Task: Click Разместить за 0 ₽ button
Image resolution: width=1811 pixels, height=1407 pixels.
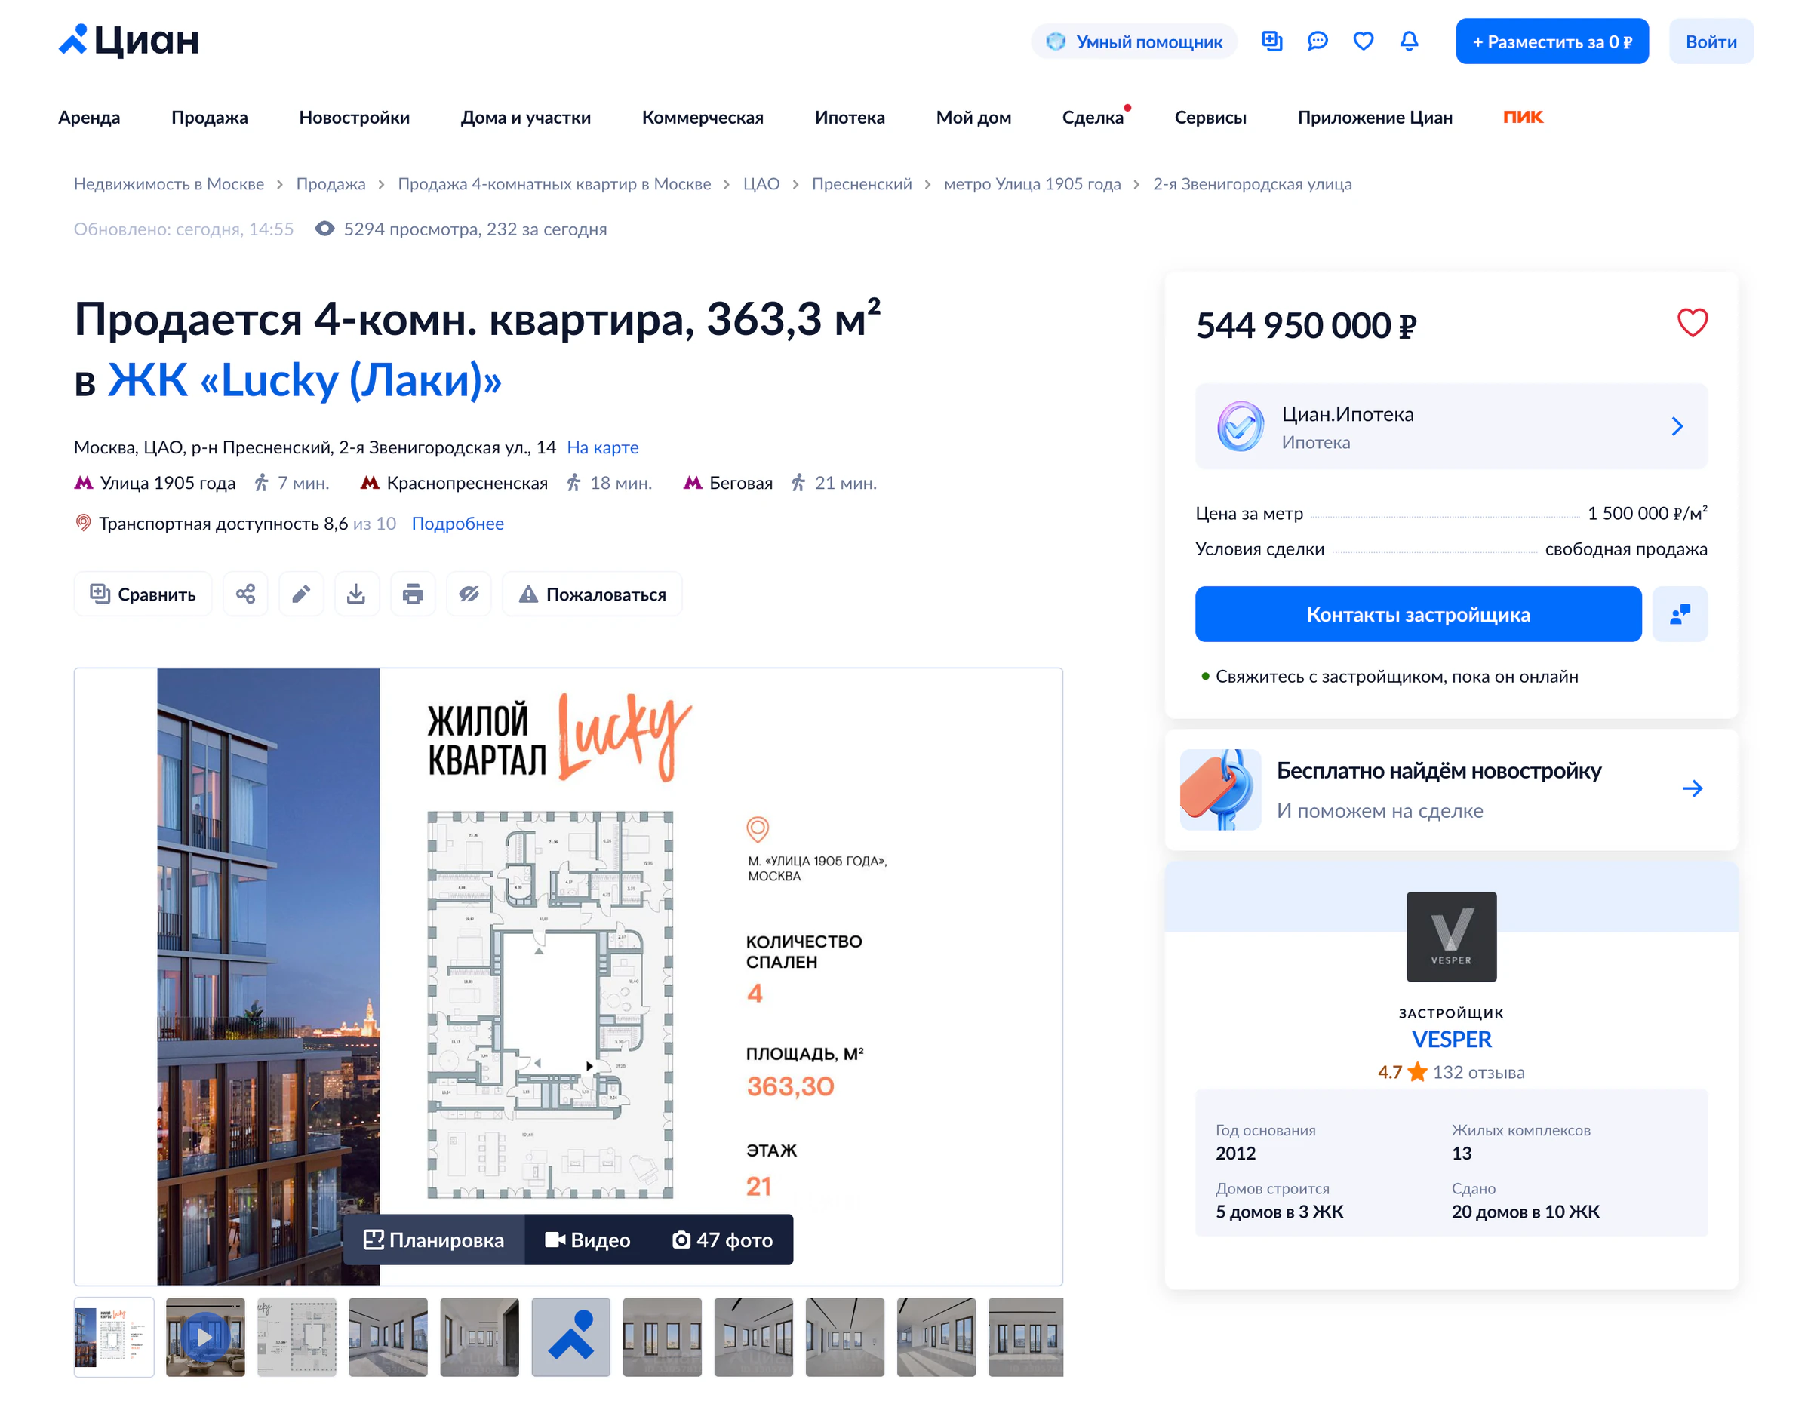Action: [1552, 41]
